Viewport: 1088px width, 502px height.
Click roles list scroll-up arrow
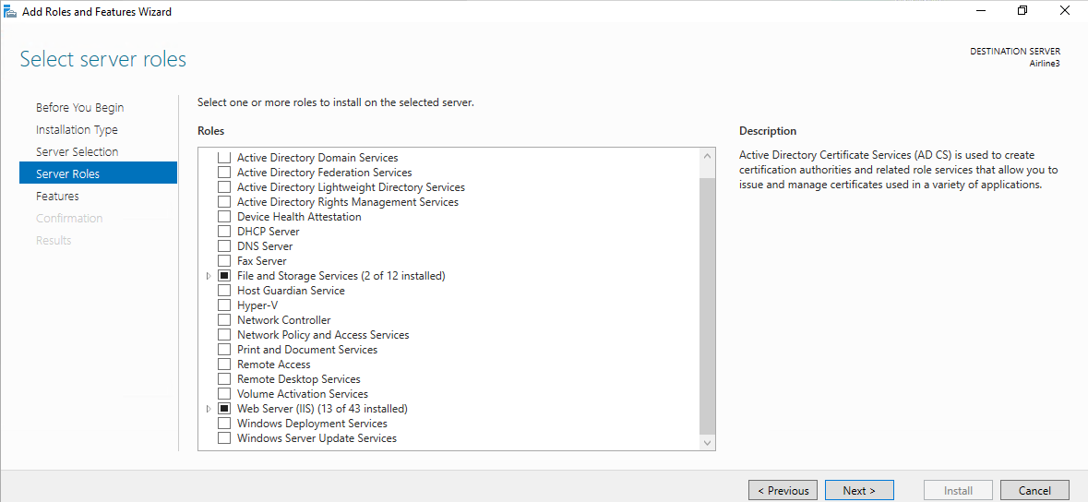[707, 156]
